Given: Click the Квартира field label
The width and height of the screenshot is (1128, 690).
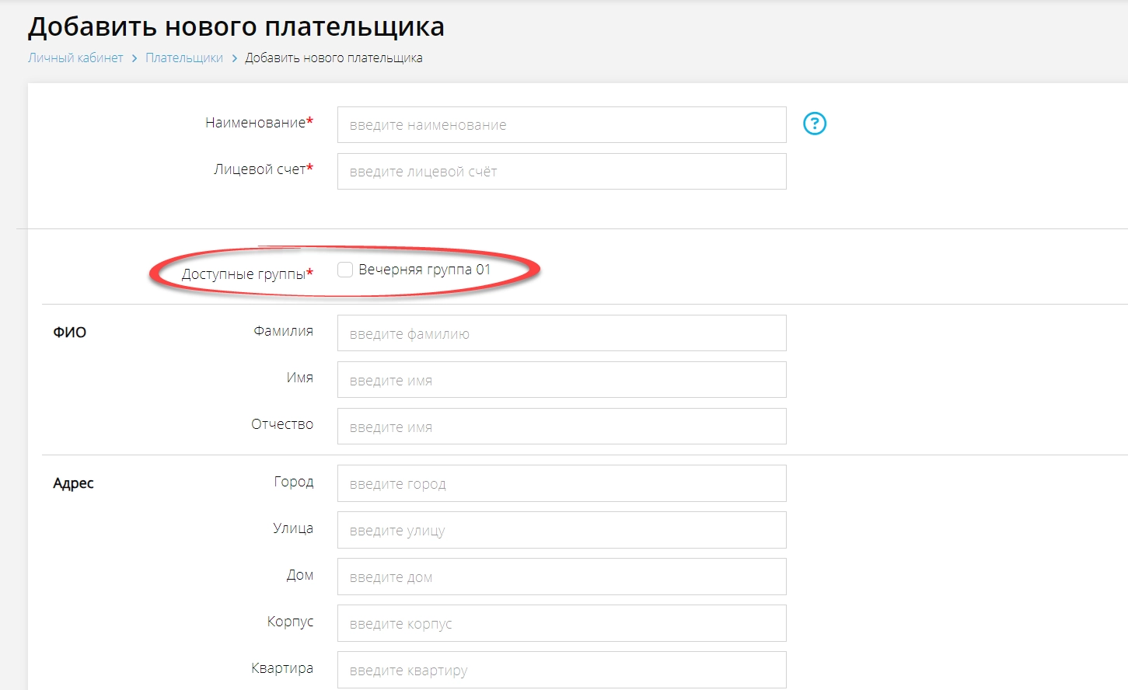Looking at the screenshot, I should [x=282, y=668].
